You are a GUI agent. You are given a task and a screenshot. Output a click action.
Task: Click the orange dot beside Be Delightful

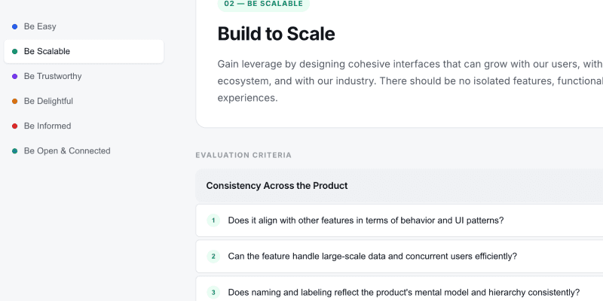15,101
